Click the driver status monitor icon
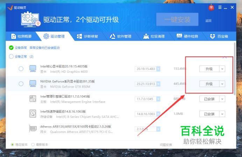This screenshot has height=157, width=242. pyautogui.click(x=30, y=19)
